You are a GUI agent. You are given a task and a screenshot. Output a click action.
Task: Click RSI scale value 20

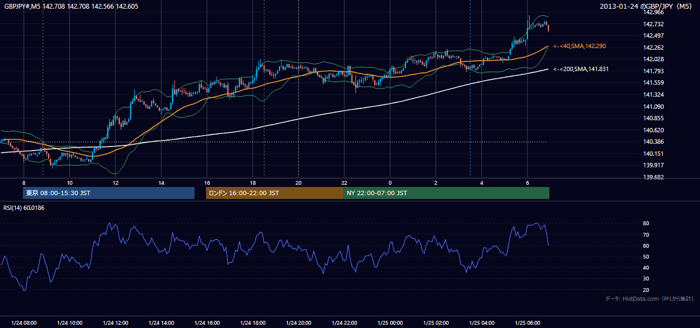point(646,290)
